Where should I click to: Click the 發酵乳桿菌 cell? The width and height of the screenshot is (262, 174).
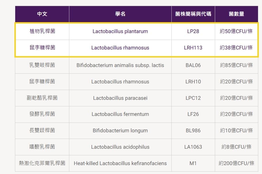click(x=42, y=114)
